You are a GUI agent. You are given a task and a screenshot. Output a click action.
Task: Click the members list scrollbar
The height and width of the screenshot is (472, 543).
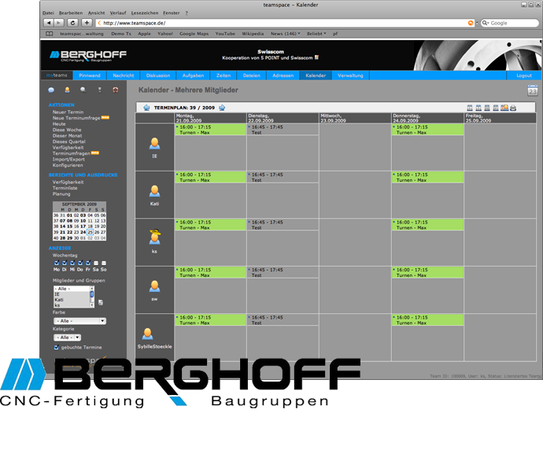[x=92, y=297]
